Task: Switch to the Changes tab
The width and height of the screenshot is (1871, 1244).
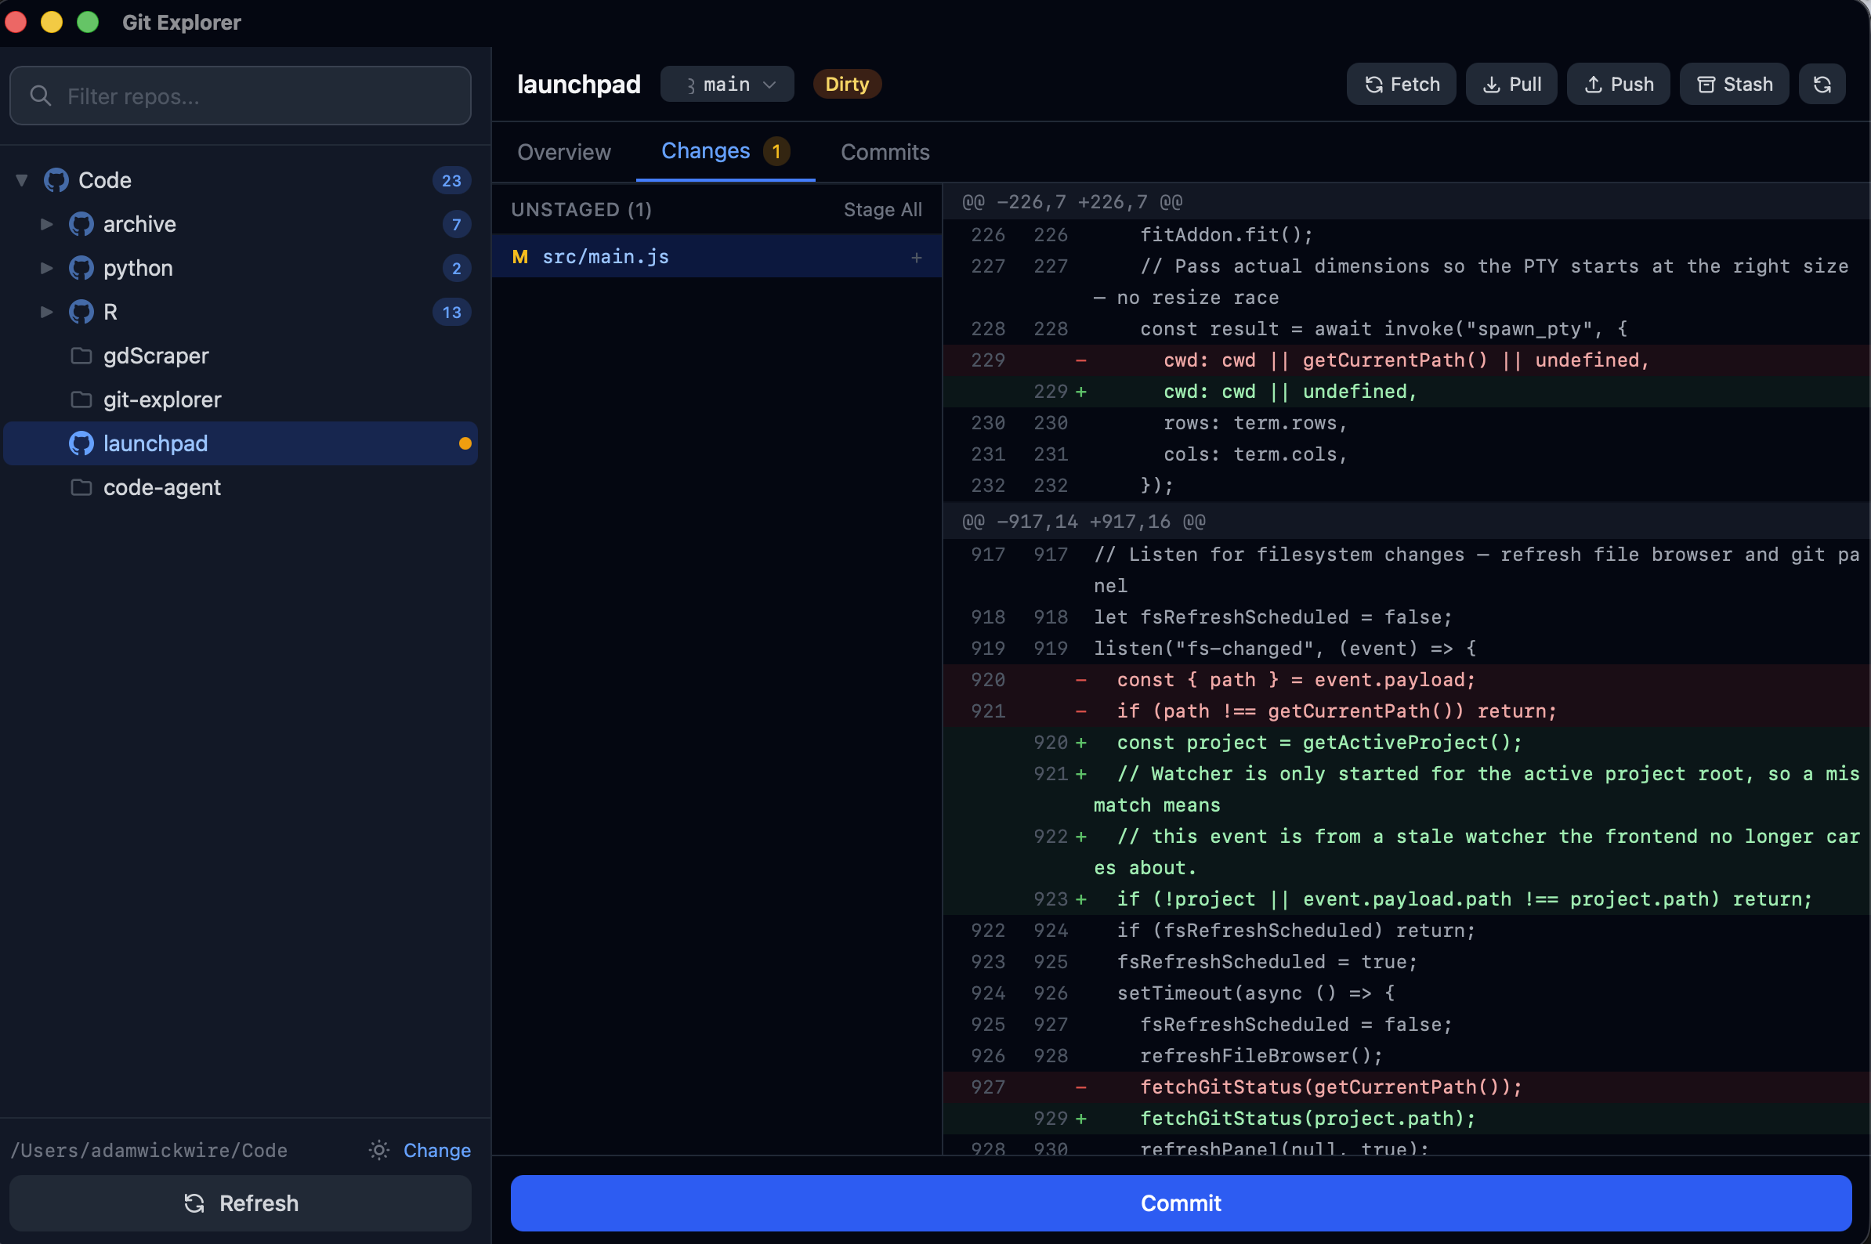Action: (x=726, y=150)
